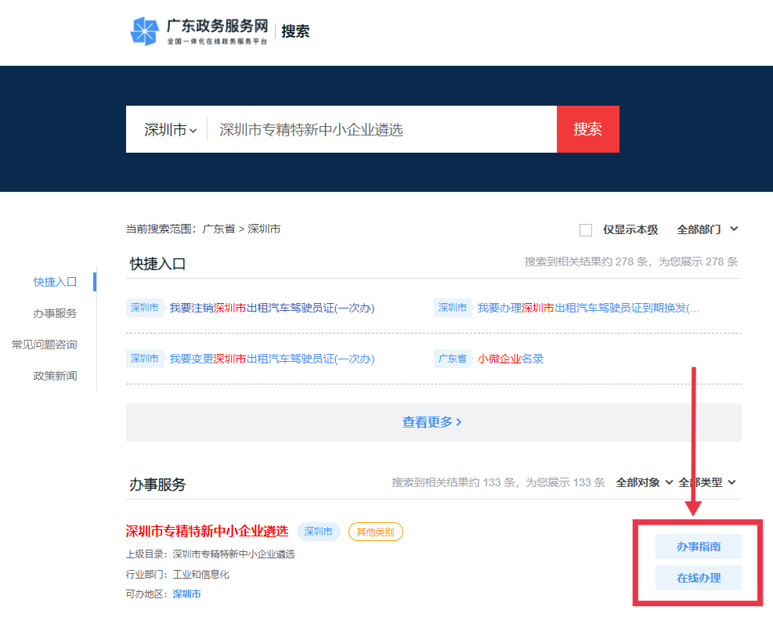Image resolution: width=773 pixels, height=617 pixels.
Task: Open the 深圳市专精特新中小企业遴选 result title
Action: tap(207, 531)
